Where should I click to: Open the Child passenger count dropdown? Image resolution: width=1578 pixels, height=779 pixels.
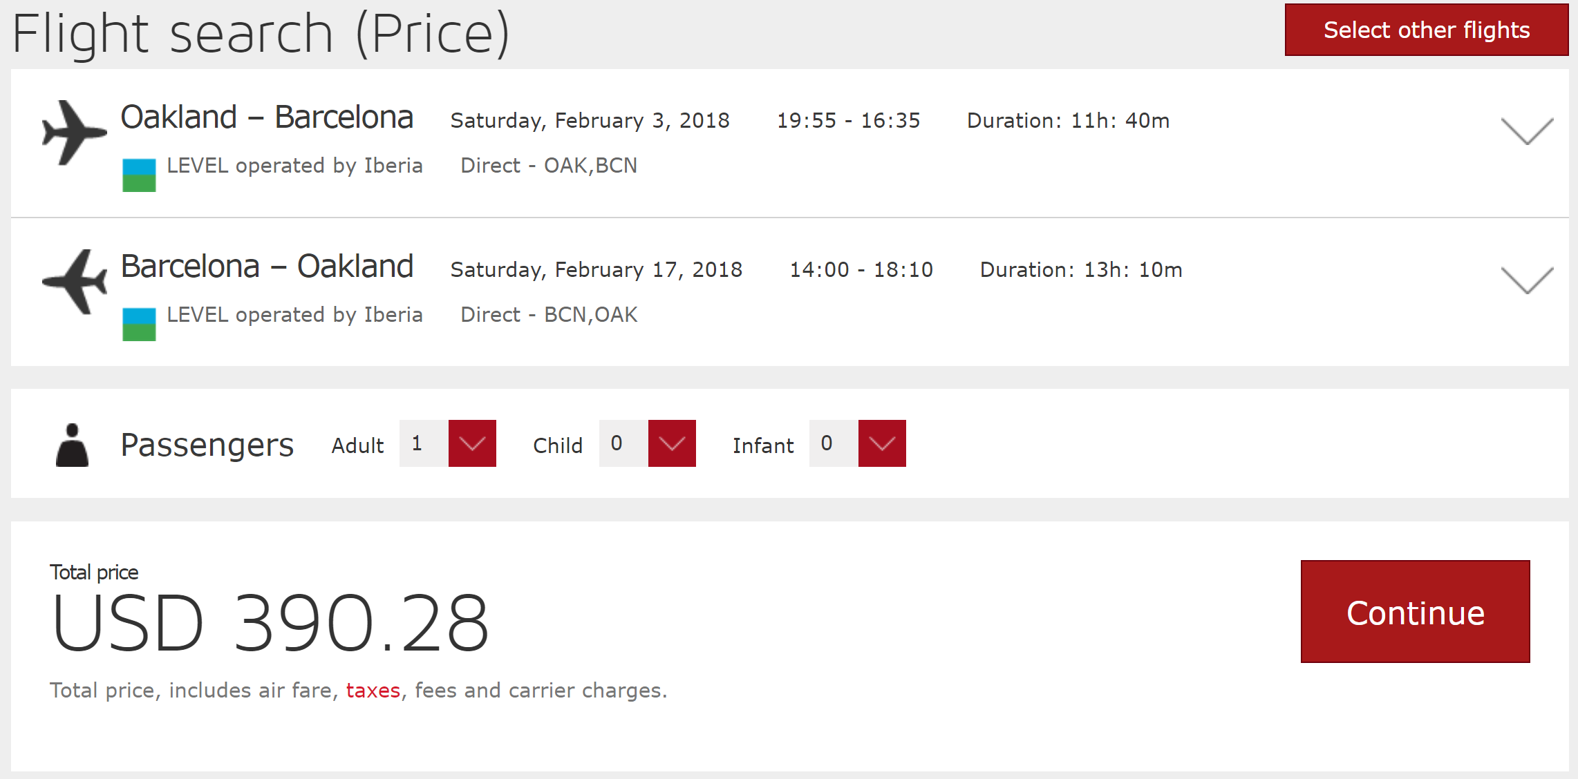point(671,443)
